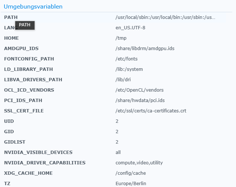Screen dimensions: 236x187
Task: Select the PATH variable name
Action: [x=11, y=17]
